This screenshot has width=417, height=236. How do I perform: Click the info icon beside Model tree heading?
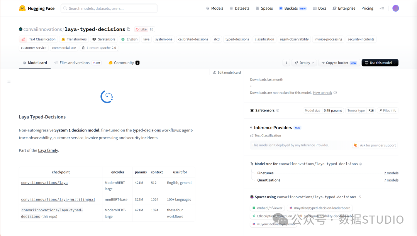[x=360, y=164]
